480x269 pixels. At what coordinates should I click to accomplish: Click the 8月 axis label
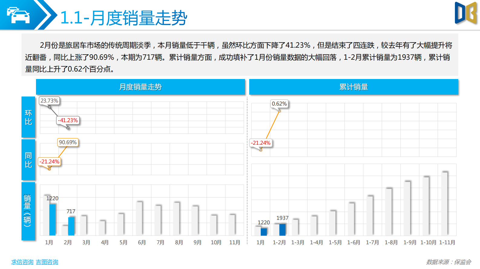(179, 242)
